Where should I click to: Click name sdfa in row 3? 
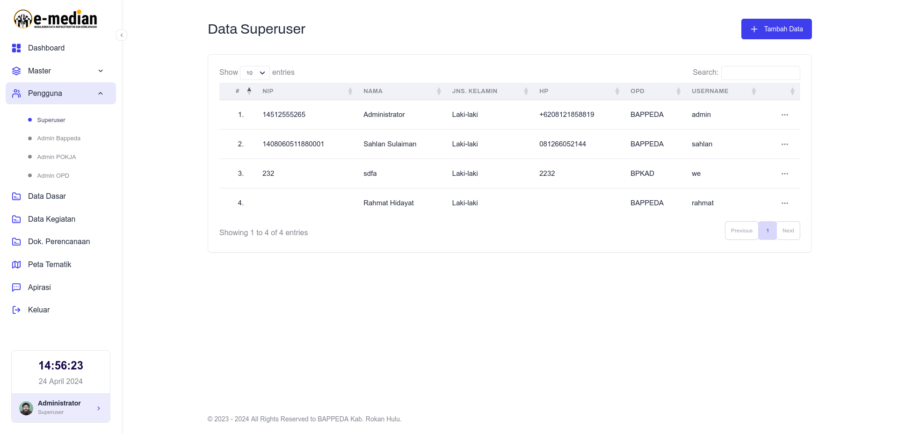[x=370, y=174]
